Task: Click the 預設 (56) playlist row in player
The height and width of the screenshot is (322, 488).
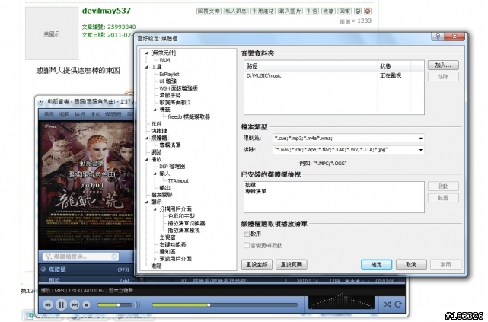Action: tap(85, 279)
